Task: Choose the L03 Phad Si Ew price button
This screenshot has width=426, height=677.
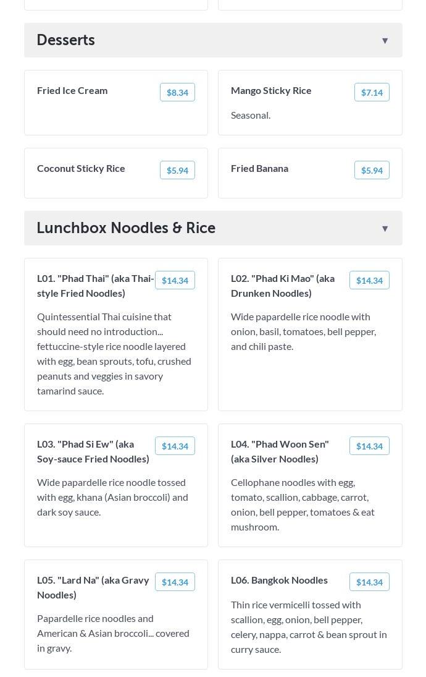Action: click(x=175, y=446)
